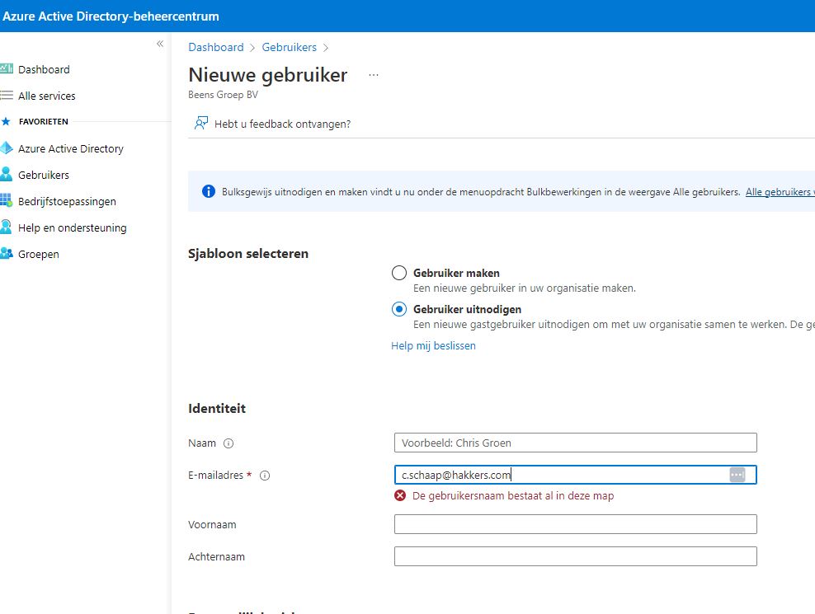Click into the E-mailadres input field
The height and width of the screenshot is (614, 815).
576,475
